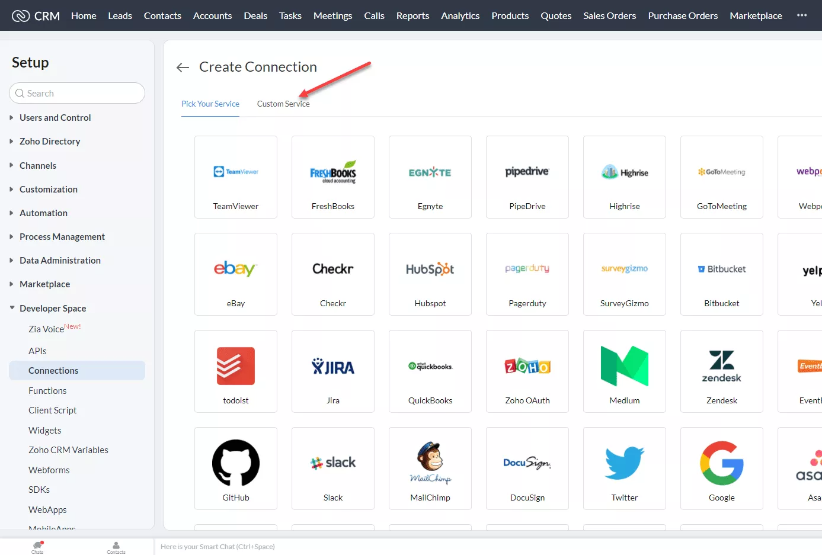Expand Channels section
The width and height of the screenshot is (822, 555).
pos(38,166)
